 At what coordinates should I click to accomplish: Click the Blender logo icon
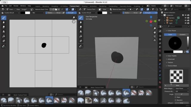[2, 6]
